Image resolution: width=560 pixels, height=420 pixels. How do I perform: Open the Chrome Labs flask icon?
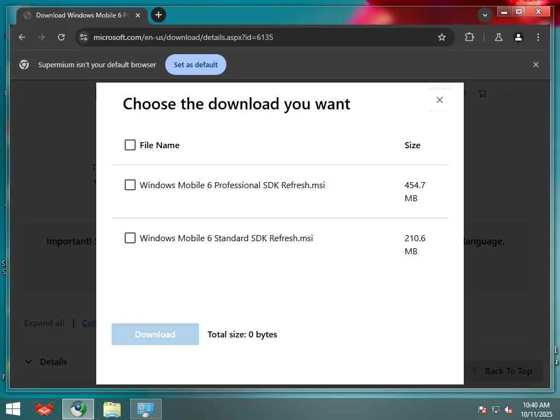[499, 37]
